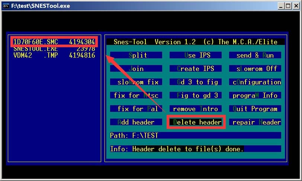Click the remove Intro button
Viewport: 302px width, 181px height.
(196, 109)
